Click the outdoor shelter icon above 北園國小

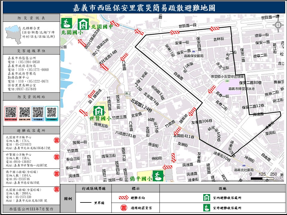(x=66, y=23)
